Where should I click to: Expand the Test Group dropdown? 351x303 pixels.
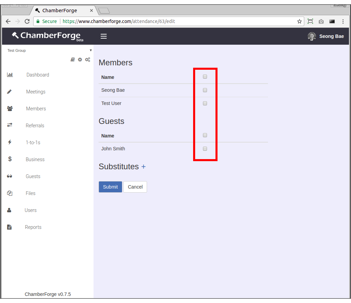click(90, 50)
